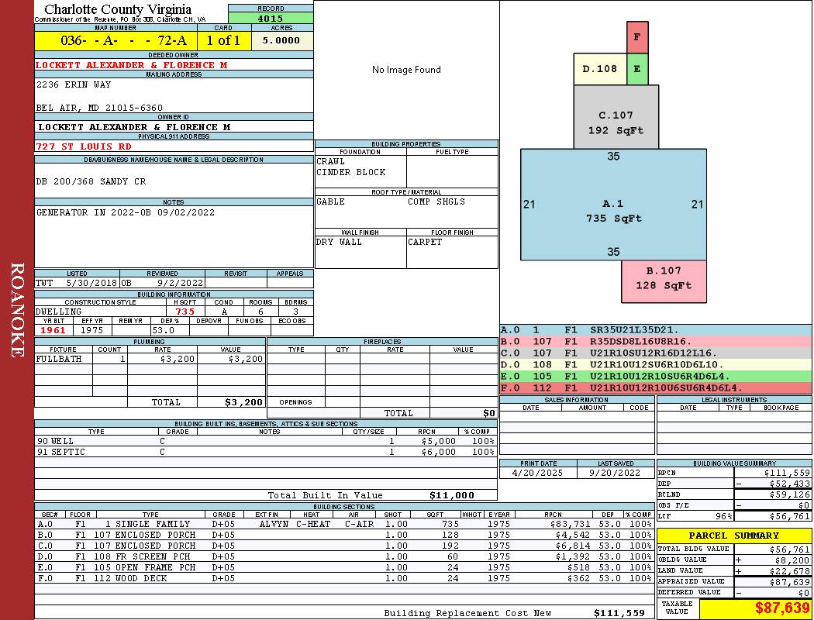The height and width of the screenshot is (620, 814).
Task: Select the 90 WELL built-in row
Action: (266, 441)
